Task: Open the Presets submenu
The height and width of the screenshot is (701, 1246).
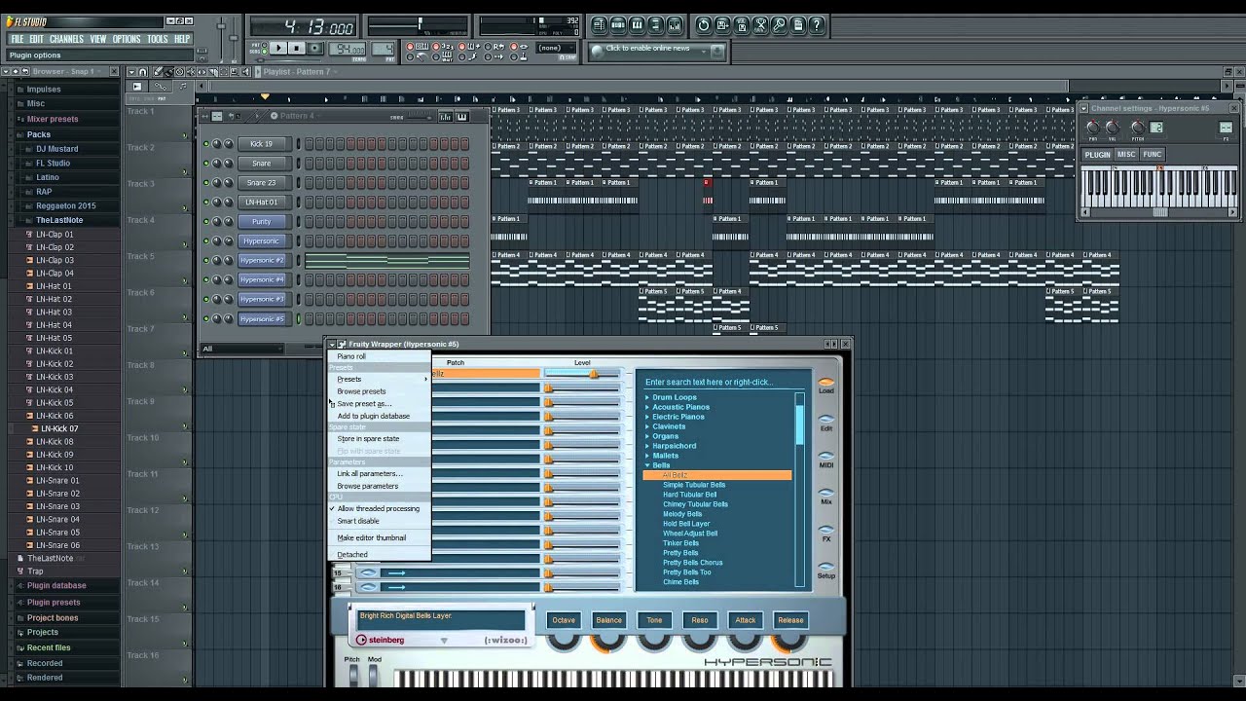Action: [x=379, y=379]
